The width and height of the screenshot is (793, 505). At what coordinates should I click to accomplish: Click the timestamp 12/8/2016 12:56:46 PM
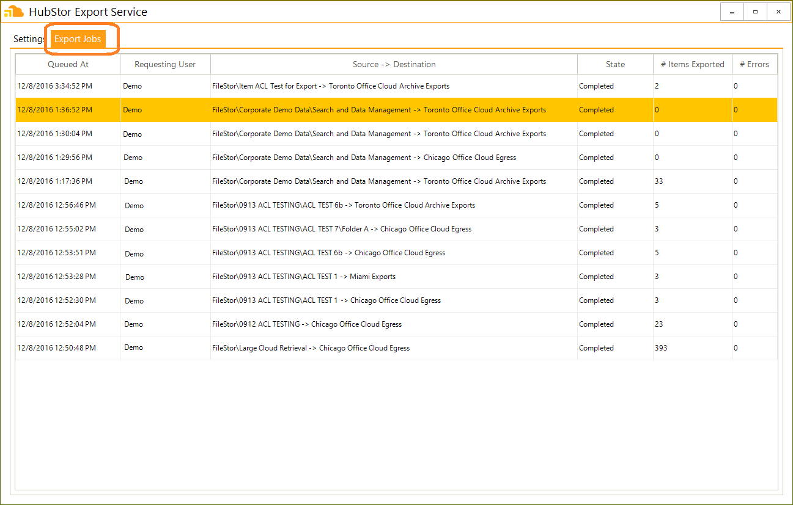click(57, 205)
